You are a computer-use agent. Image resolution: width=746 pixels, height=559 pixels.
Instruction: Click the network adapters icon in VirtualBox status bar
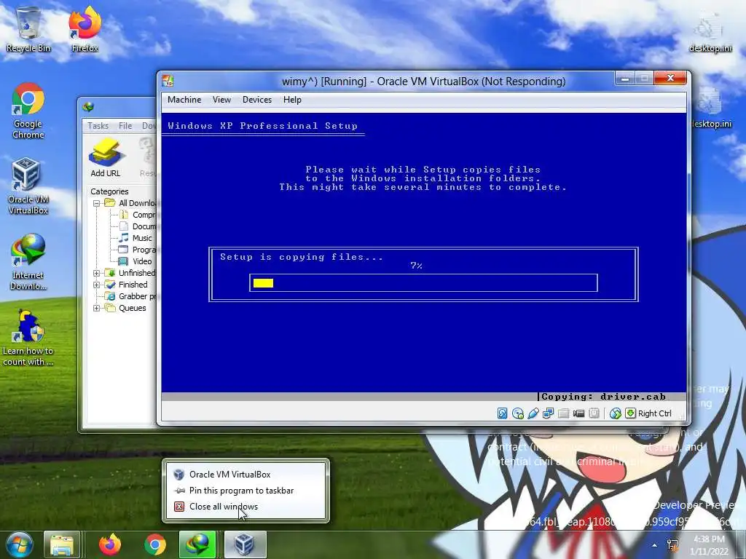(x=548, y=413)
